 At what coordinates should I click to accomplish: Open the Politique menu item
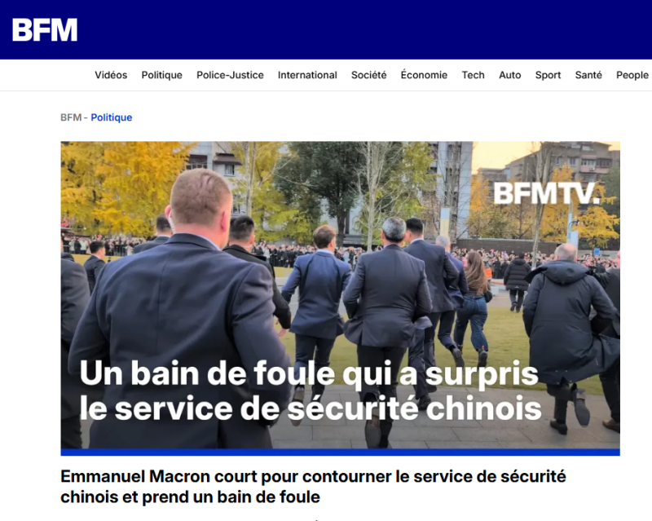(161, 75)
